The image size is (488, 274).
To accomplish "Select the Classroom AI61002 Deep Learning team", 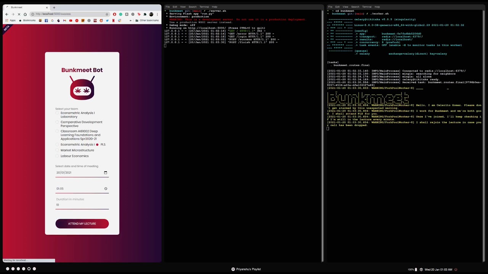I will click(x=57, y=131).
